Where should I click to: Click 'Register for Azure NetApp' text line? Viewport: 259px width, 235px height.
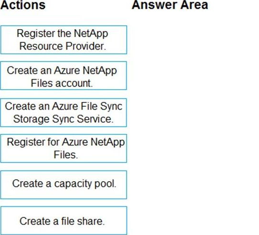click(x=66, y=142)
